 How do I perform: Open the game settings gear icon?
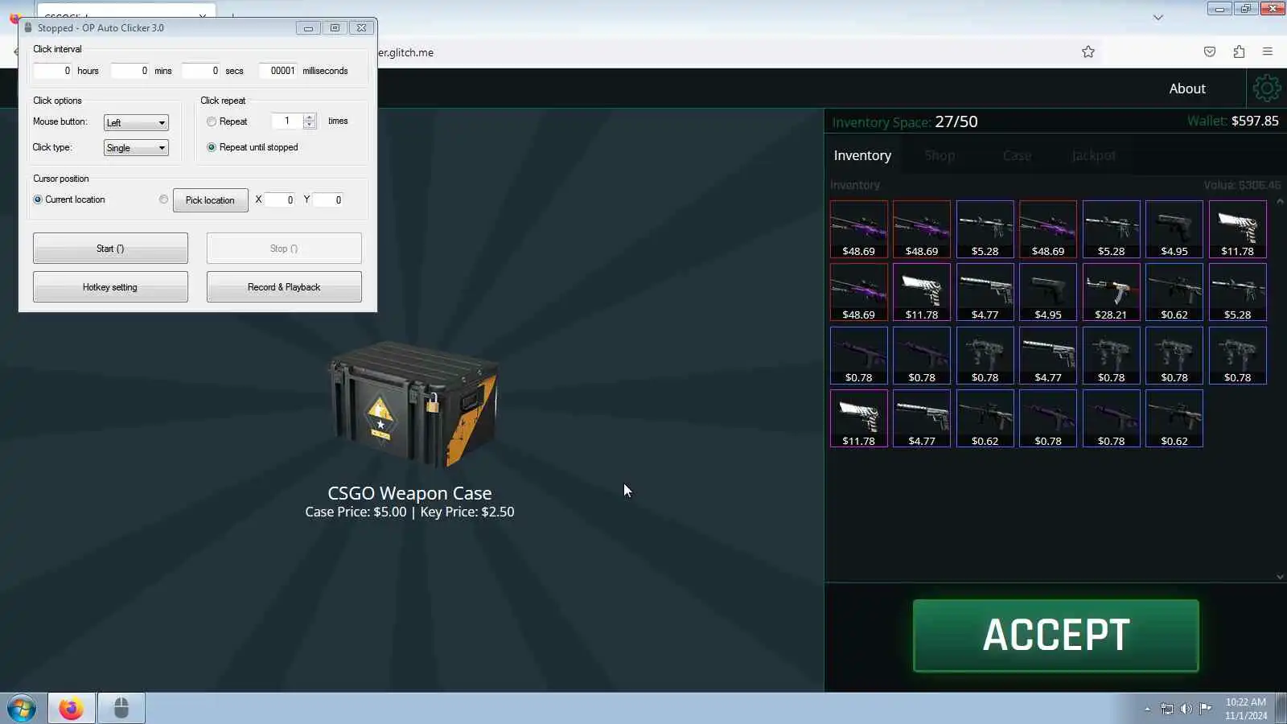coord(1266,88)
